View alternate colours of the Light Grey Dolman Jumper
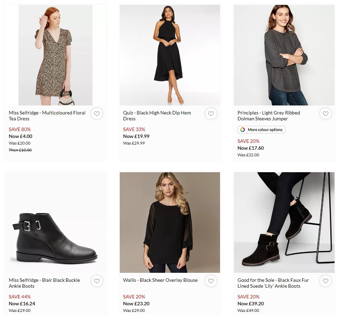Viewport: 337px width, 315px height. pos(261,130)
